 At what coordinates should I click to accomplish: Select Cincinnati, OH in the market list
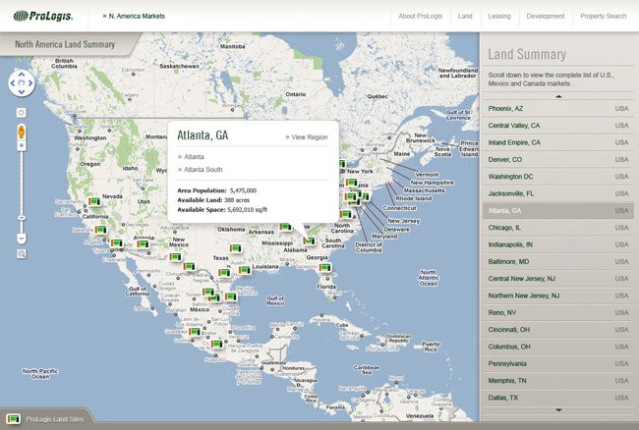click(558, 330)
